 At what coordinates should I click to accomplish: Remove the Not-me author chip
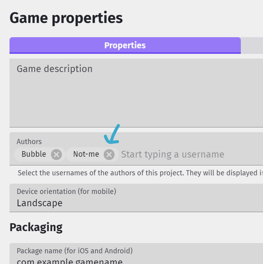tap(109, 154)
